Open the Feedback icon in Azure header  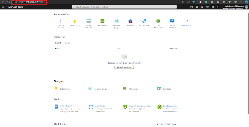click(218, 7)
